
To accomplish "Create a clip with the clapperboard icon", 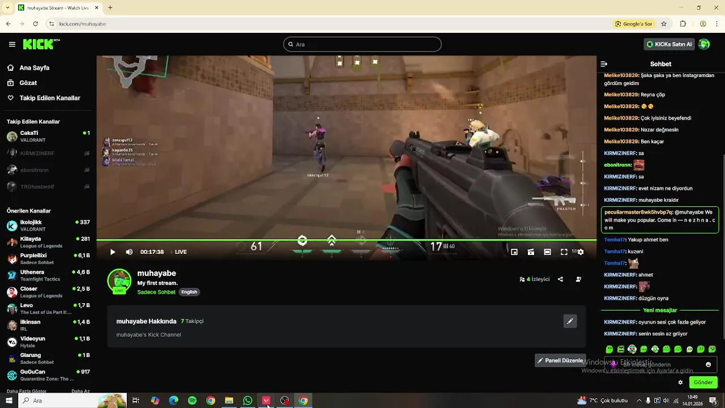I will coord(531,252).
